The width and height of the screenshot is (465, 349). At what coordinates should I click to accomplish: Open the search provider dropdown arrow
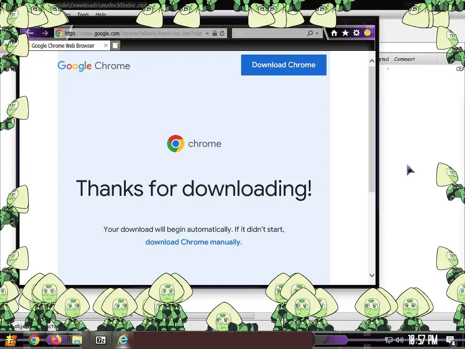pyautogui.click(x=317, y=33)
